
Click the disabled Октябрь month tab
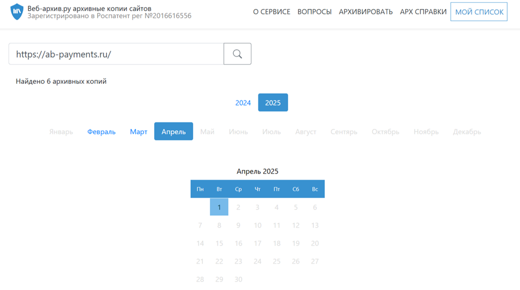click(385, 131)
